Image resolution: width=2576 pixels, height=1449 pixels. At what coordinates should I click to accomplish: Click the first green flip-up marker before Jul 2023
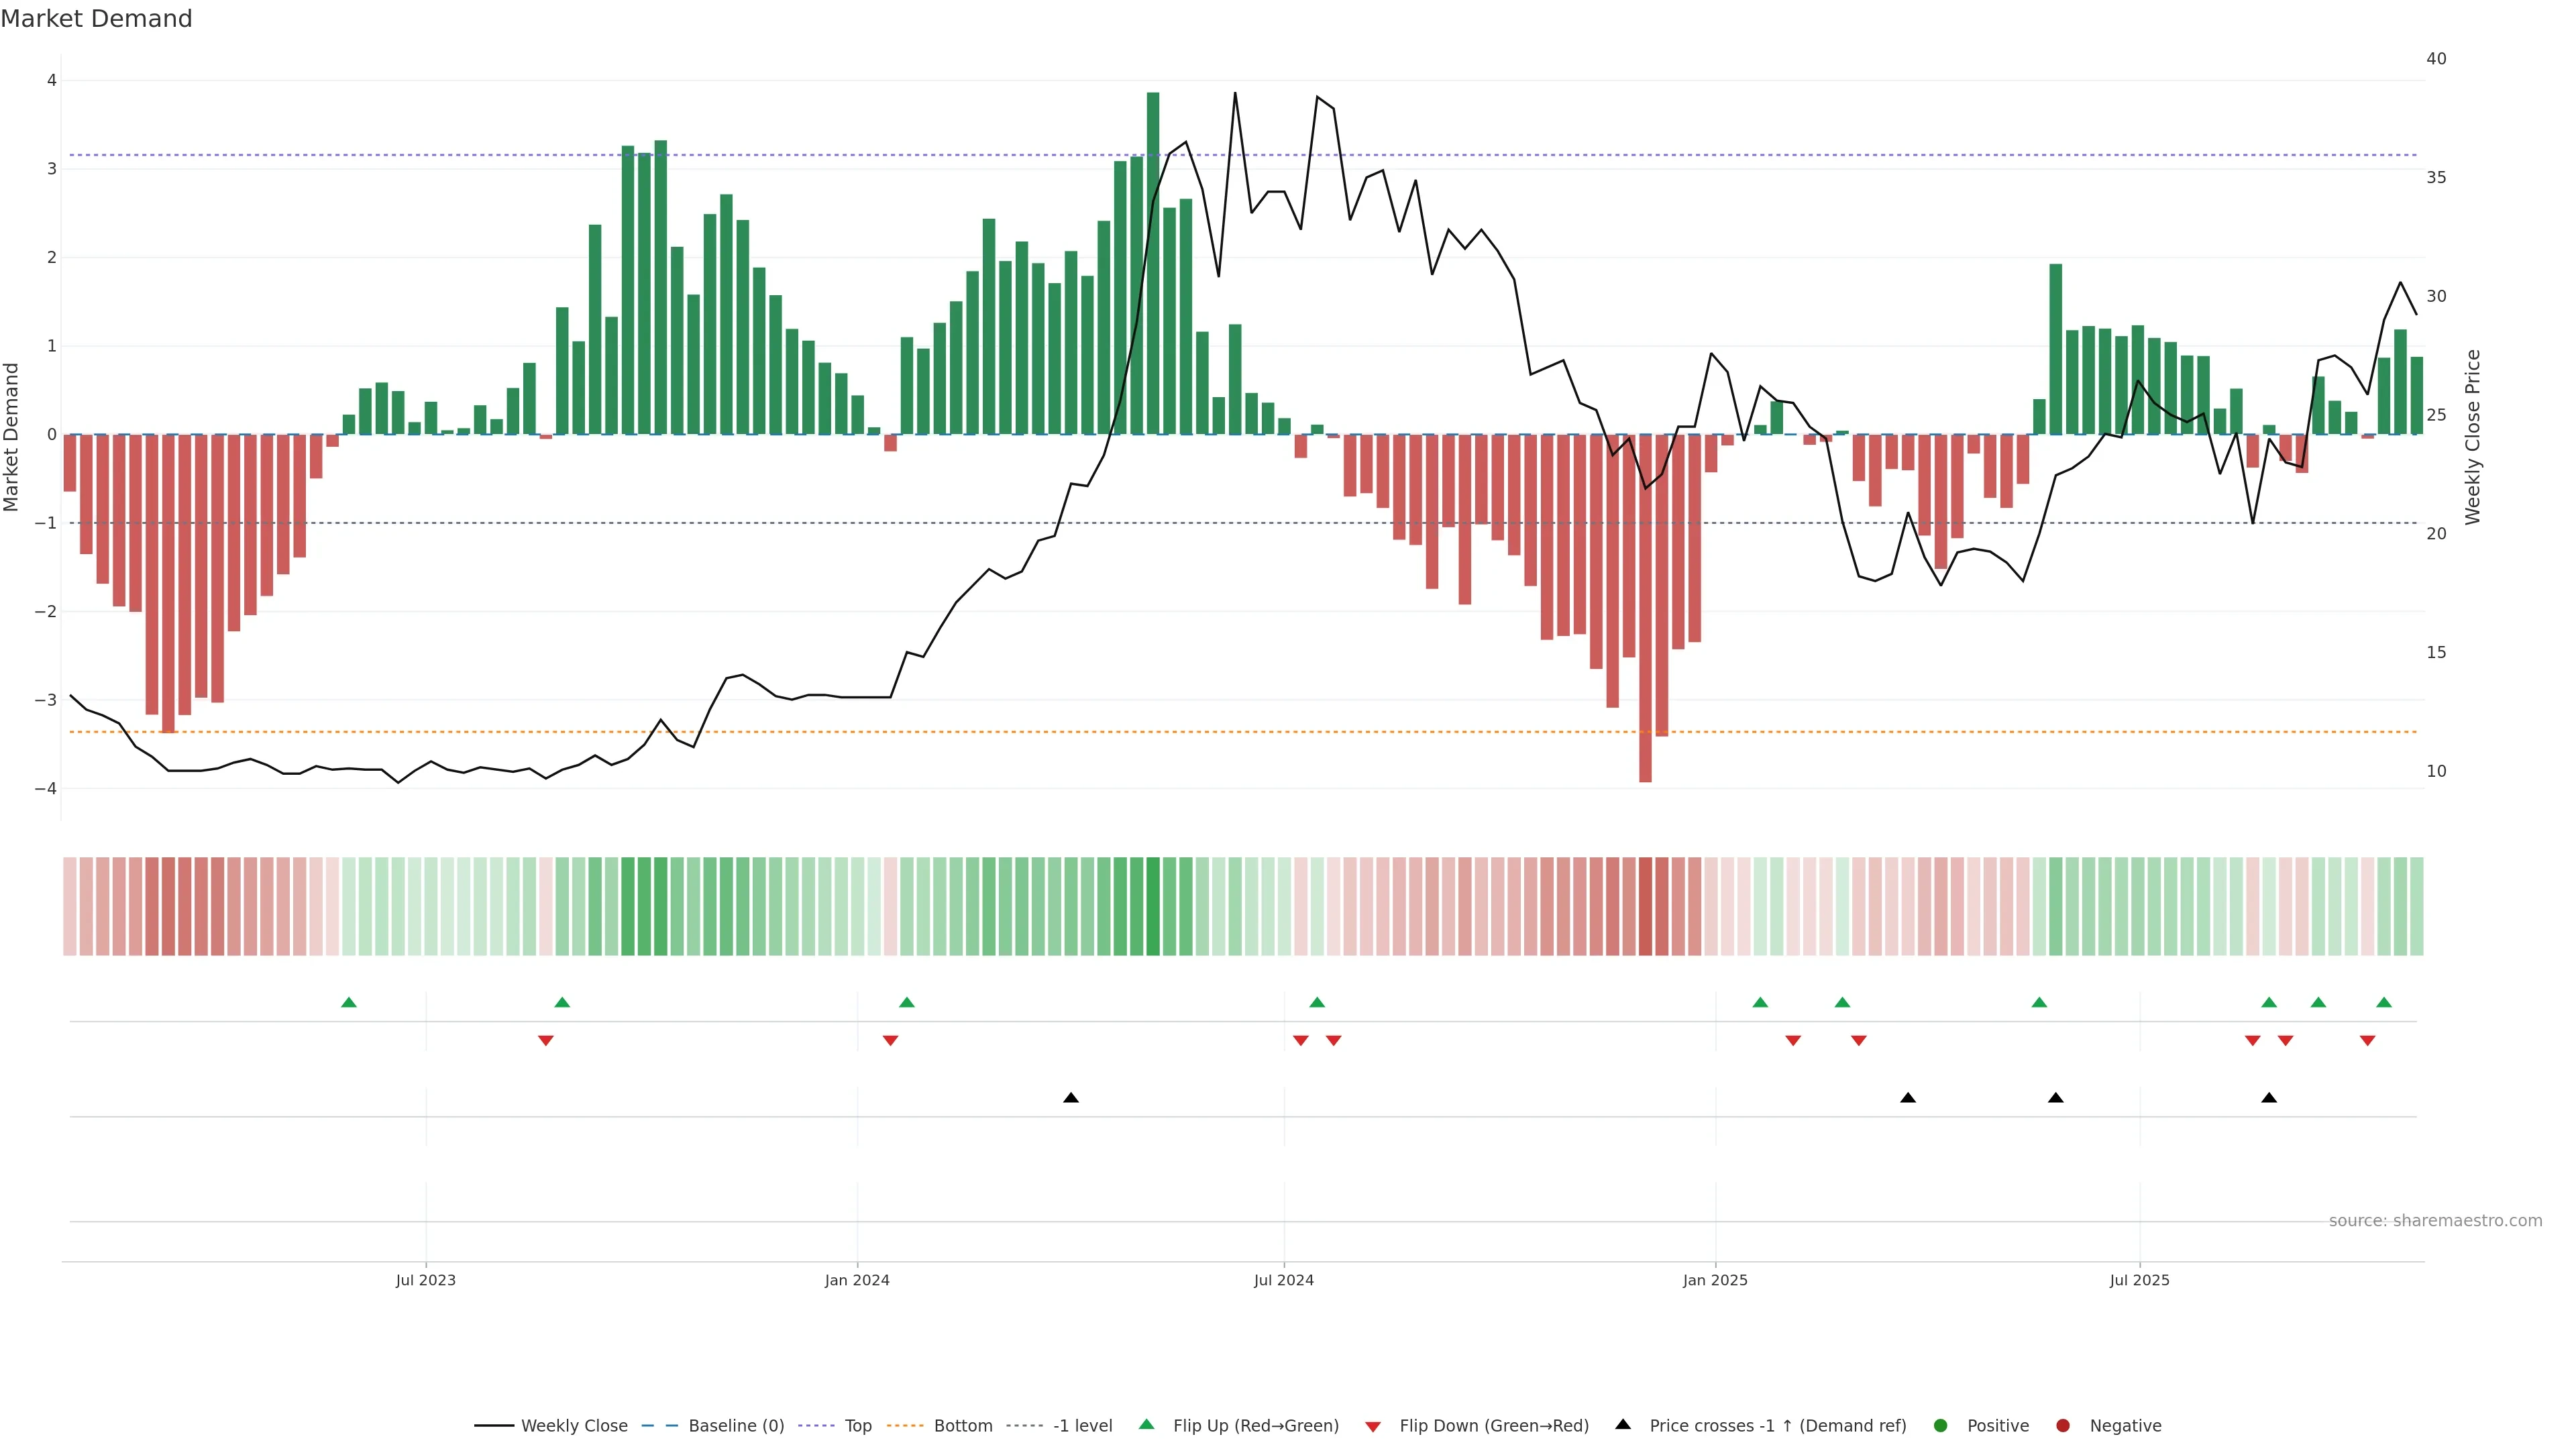point(349,1002)
